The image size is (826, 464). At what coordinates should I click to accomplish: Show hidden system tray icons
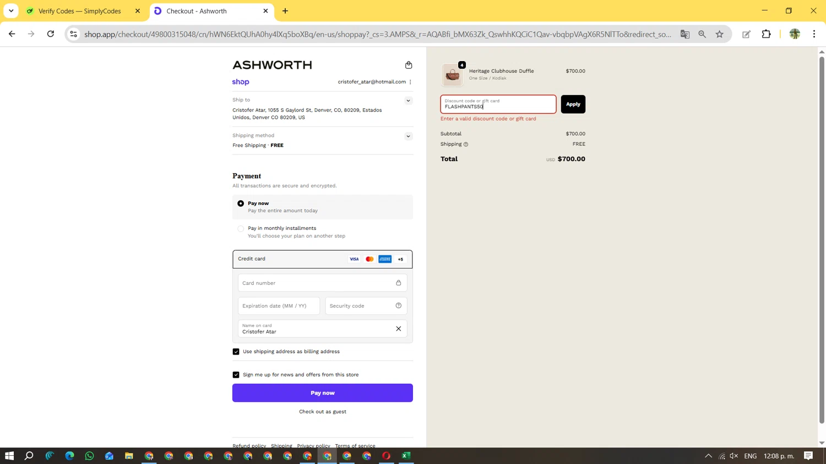[x=709, y=456]
